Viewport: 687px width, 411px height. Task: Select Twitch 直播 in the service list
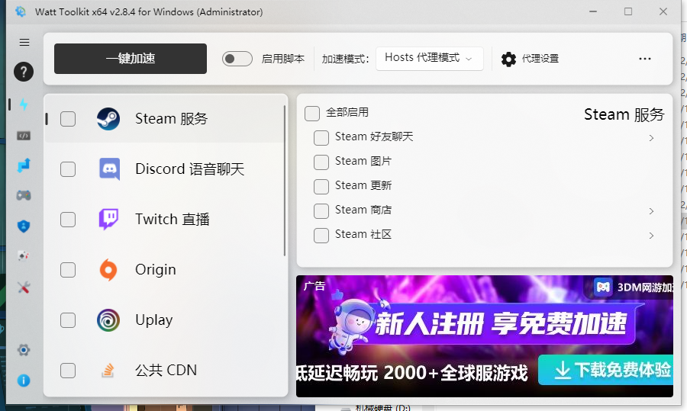tap(172, 220)
